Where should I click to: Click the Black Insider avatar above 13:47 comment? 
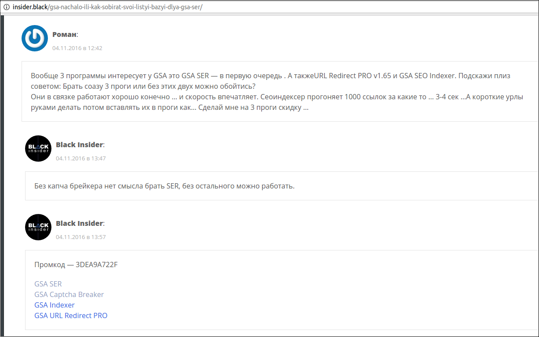pos(38,149)
